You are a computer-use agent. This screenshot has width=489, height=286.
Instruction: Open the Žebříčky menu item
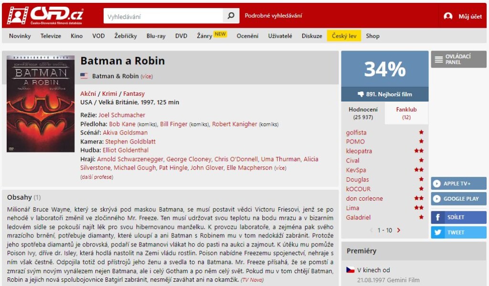126,36
